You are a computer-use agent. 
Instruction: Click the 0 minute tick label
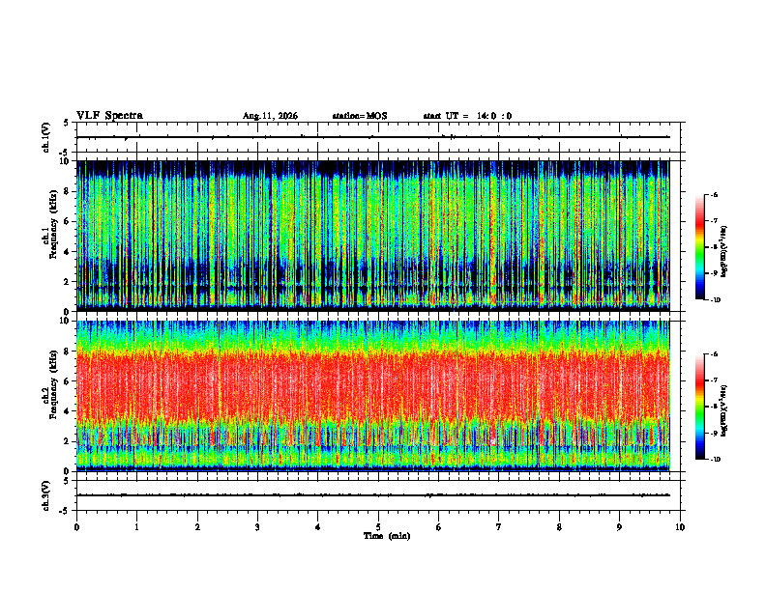coord(76,527)
